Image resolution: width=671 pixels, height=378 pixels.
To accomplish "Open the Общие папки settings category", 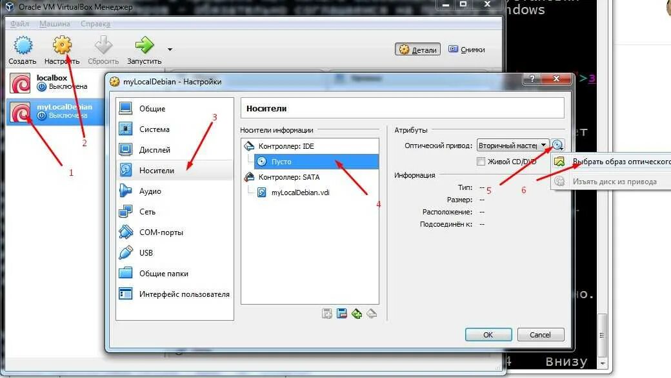I will coord(175,273).
